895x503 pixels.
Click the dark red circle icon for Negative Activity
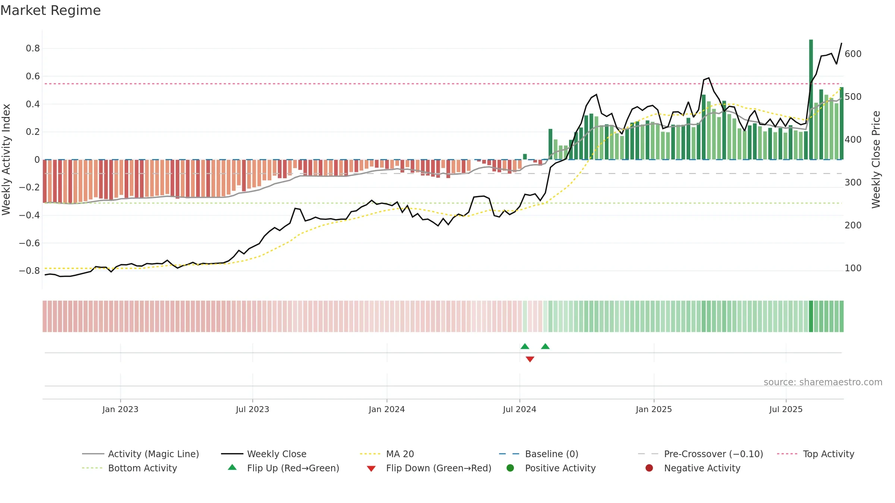pyautogui.click(x=649, y=468)
